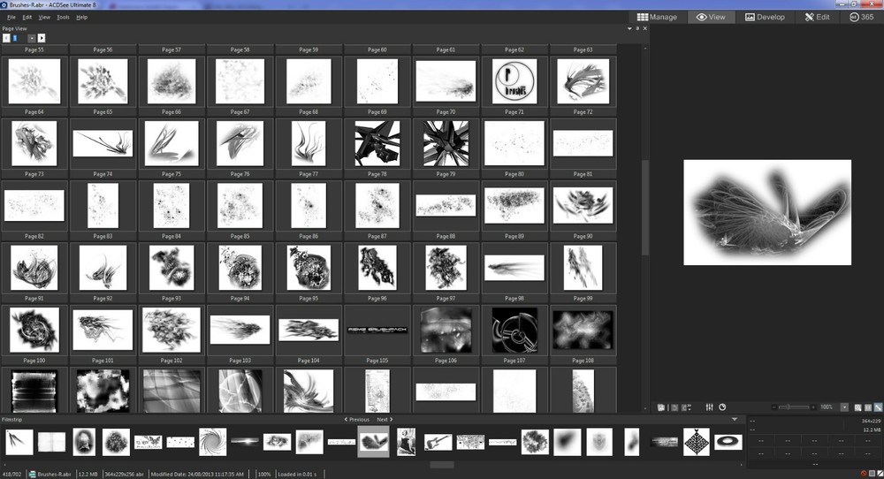Image resolution: width=884 pixels, height=479 pixels.
Task: Select Page 62 brushes logo thumbnail
Action: pos(514,81)
